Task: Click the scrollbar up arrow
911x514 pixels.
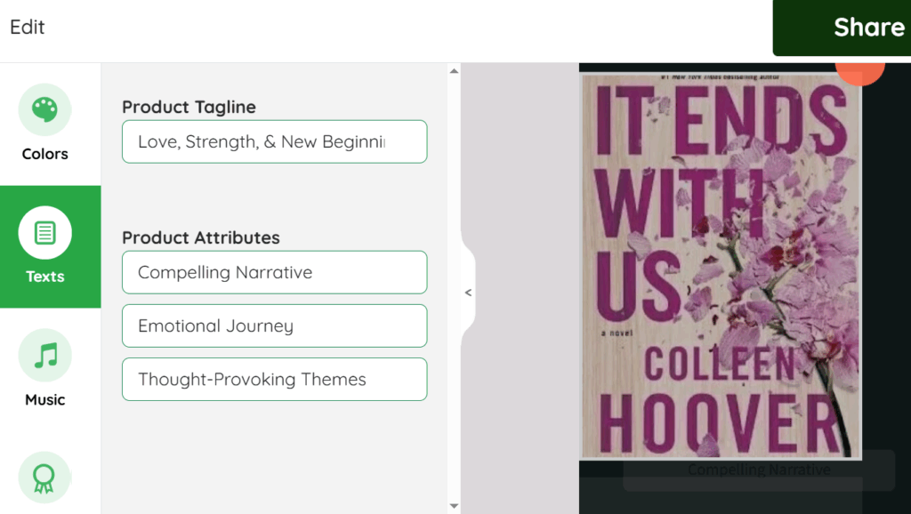Action: [x=454, y=70]
